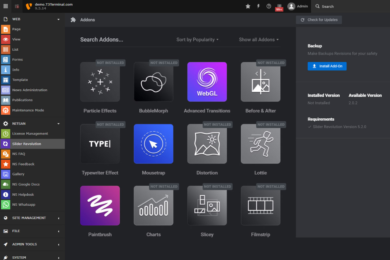
Task: Click the help question mark icon
Action: coord(269,6)
